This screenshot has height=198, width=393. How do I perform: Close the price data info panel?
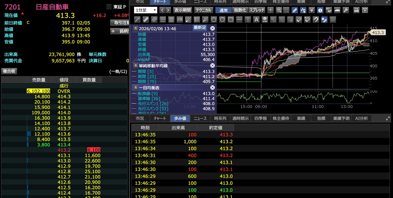[x=212, y=28]
